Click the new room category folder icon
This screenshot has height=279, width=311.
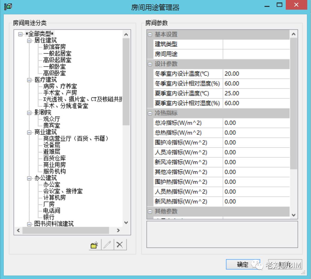coord(95,245)
